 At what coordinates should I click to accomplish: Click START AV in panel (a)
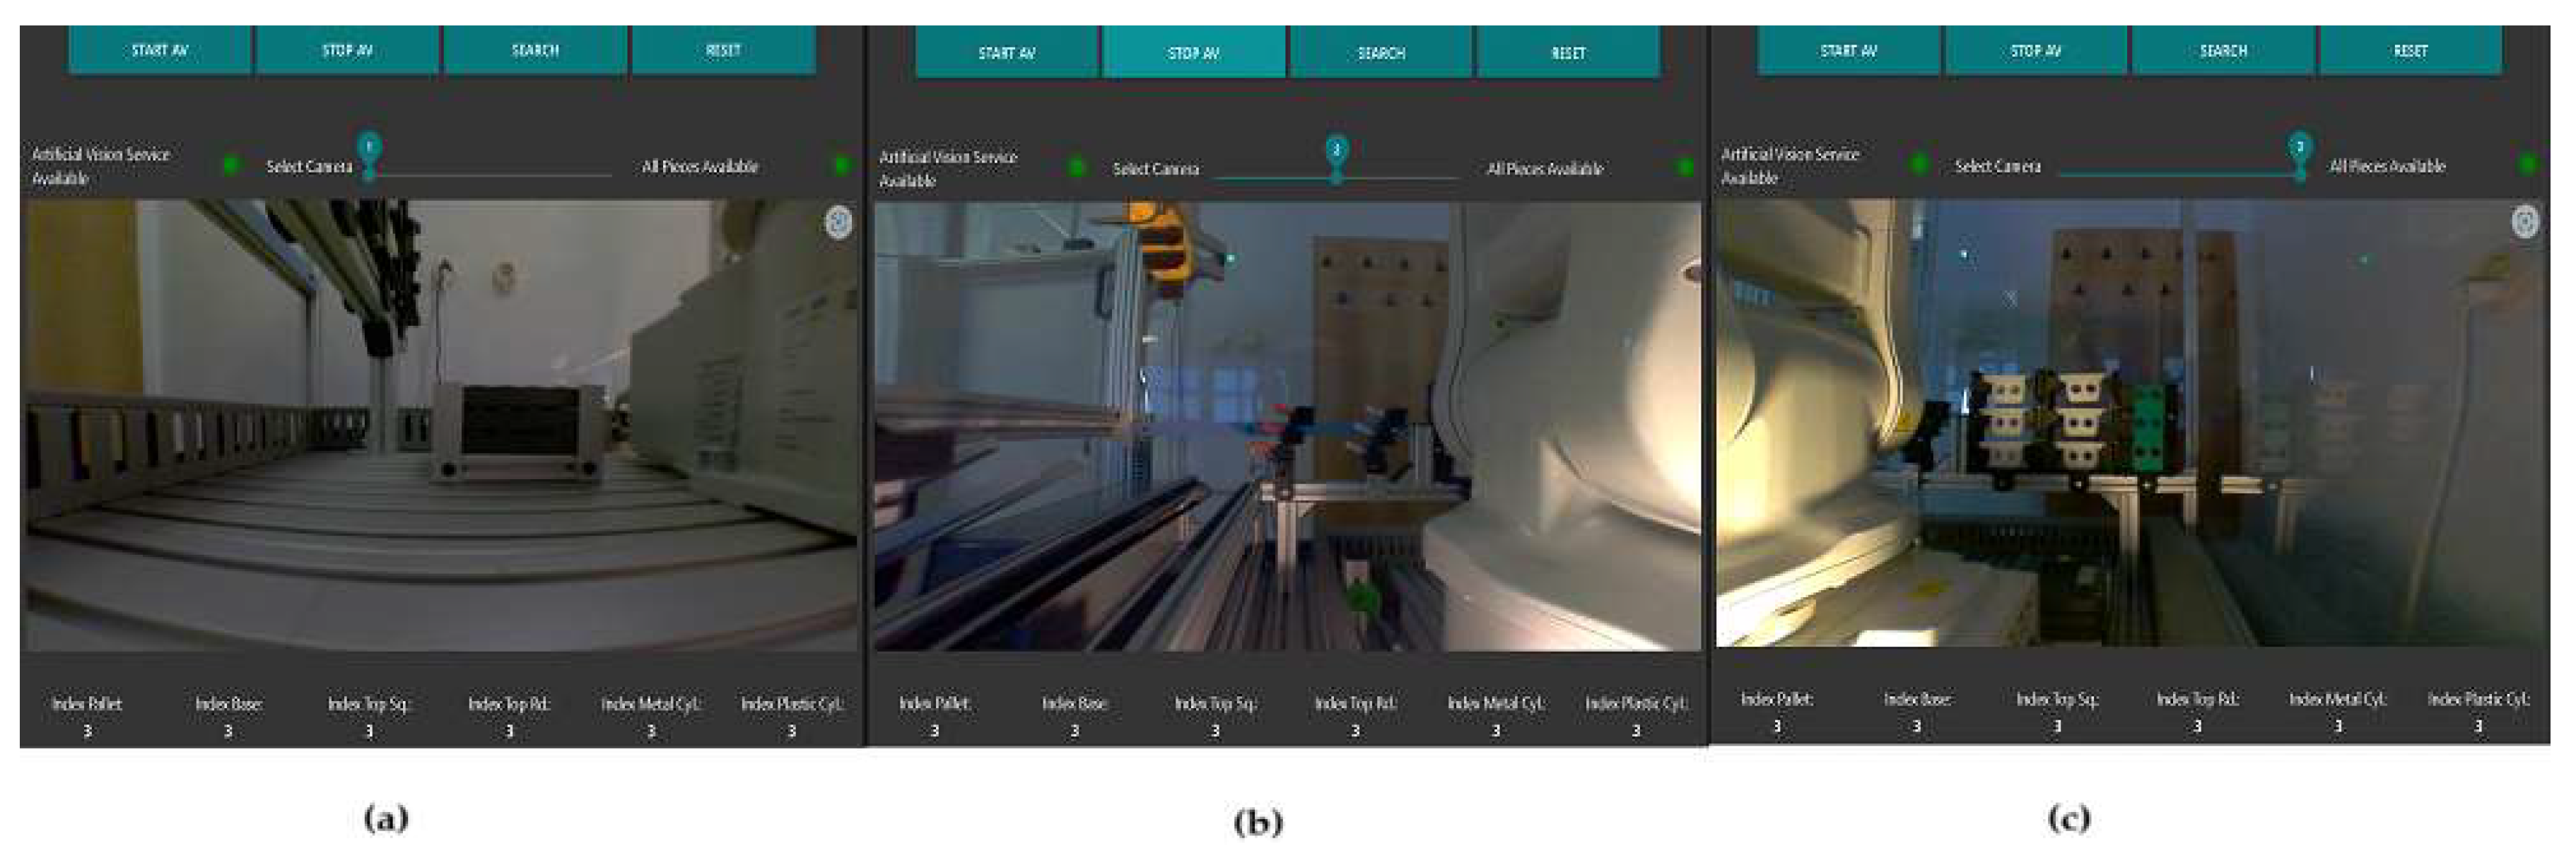160,50
